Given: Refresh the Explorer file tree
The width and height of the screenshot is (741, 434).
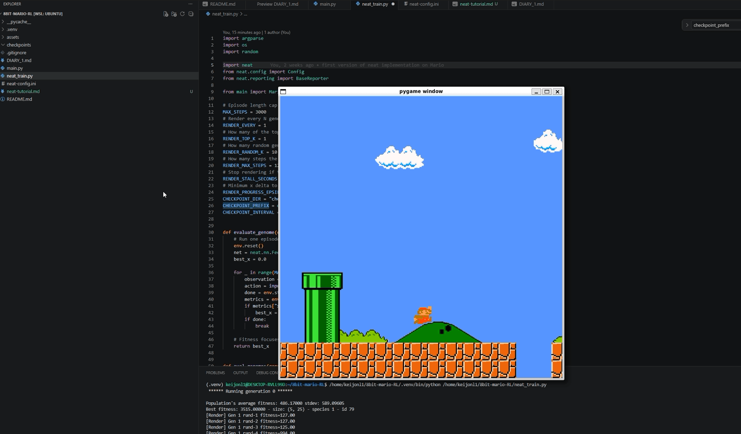Looking at the screenshot, I should [x=182, y=14].
